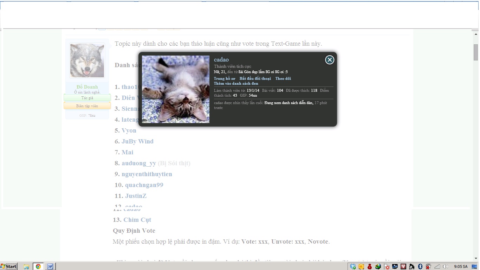Open nguyenthithuytien member link
This screenshot has height=270, width=480.
[147, 174]
